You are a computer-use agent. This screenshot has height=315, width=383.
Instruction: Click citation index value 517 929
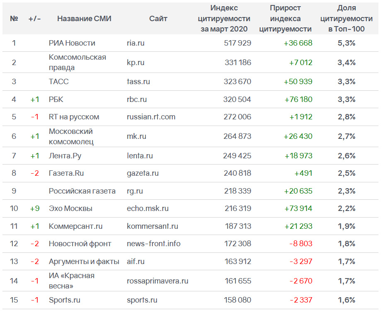point(238,43)
